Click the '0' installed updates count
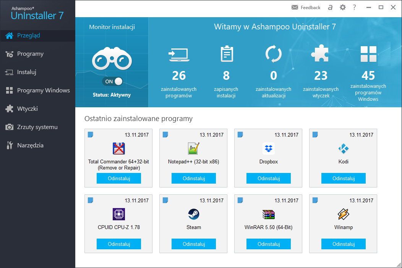402x268 pixels. coord(274,76)
